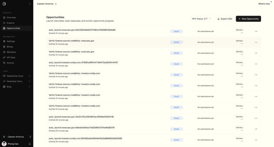Create a New Opportunity
Screen dimensions: 274x147
click(x=248, y=19)
